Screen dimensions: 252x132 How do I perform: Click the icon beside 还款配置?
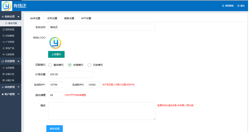point(4,36)
